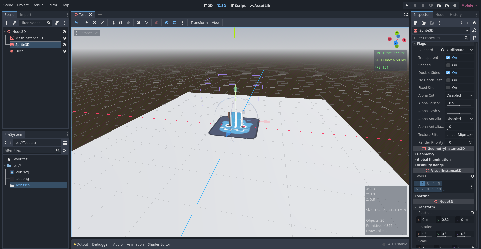481x249 pixels.
Task: Toggle preview environment in the viewport
Action: coord(175,23)
